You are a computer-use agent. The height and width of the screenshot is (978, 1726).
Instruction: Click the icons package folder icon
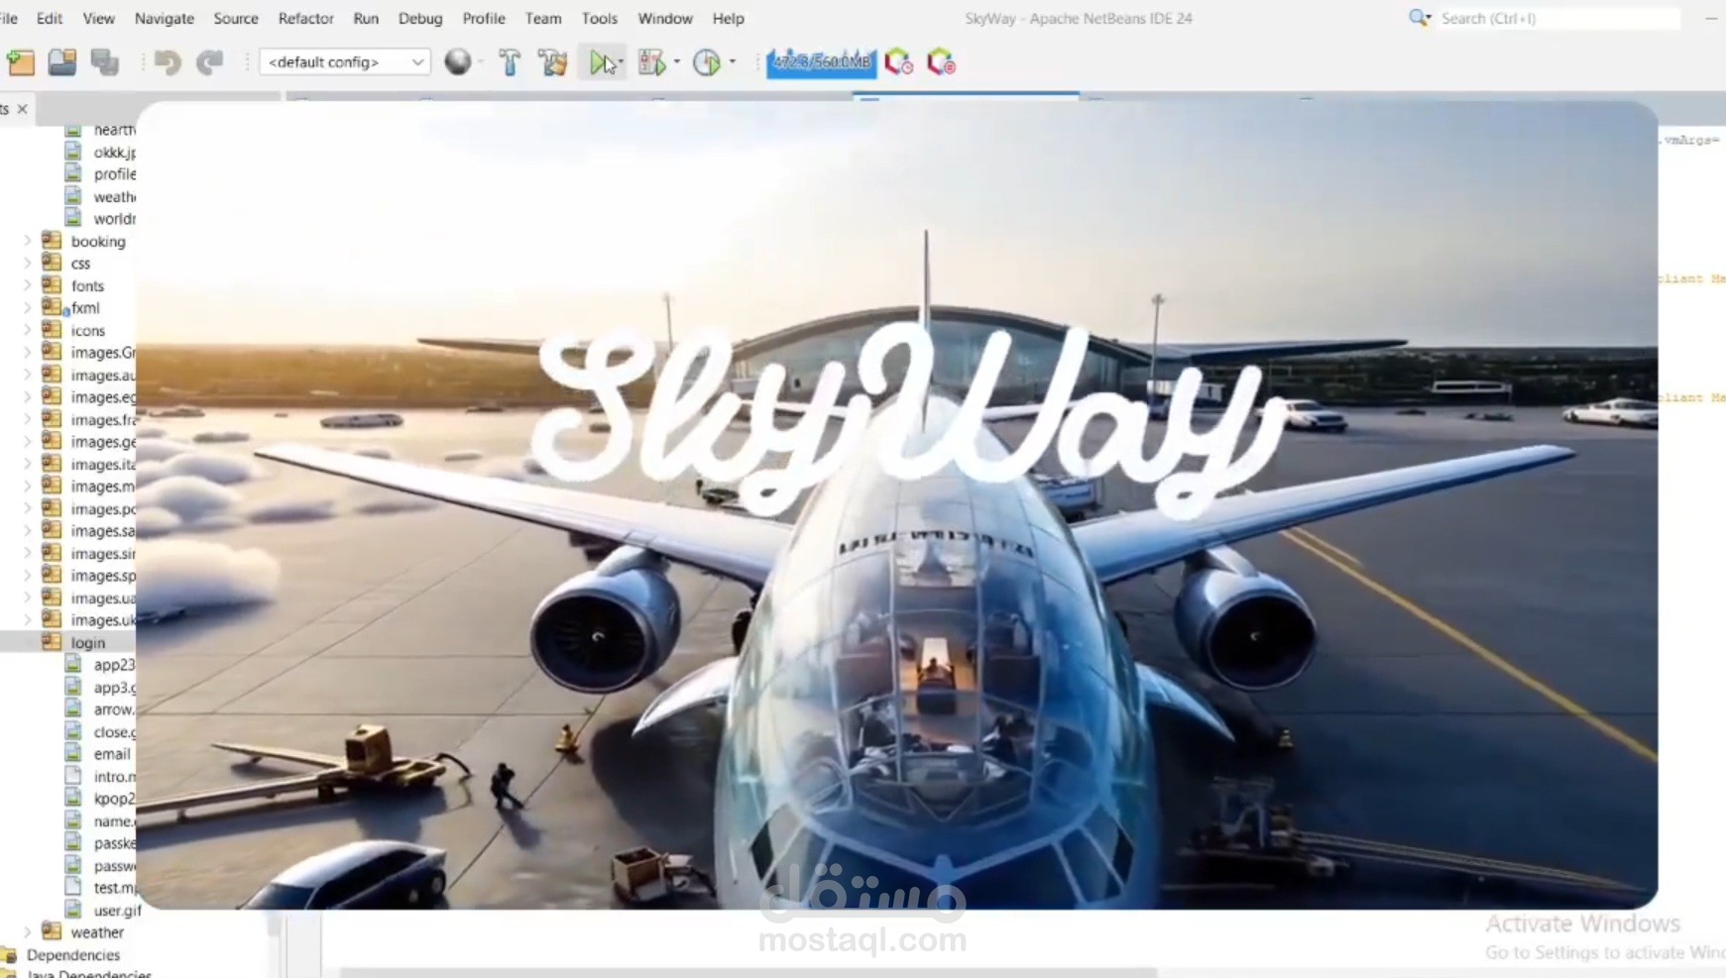pos(52,330)
